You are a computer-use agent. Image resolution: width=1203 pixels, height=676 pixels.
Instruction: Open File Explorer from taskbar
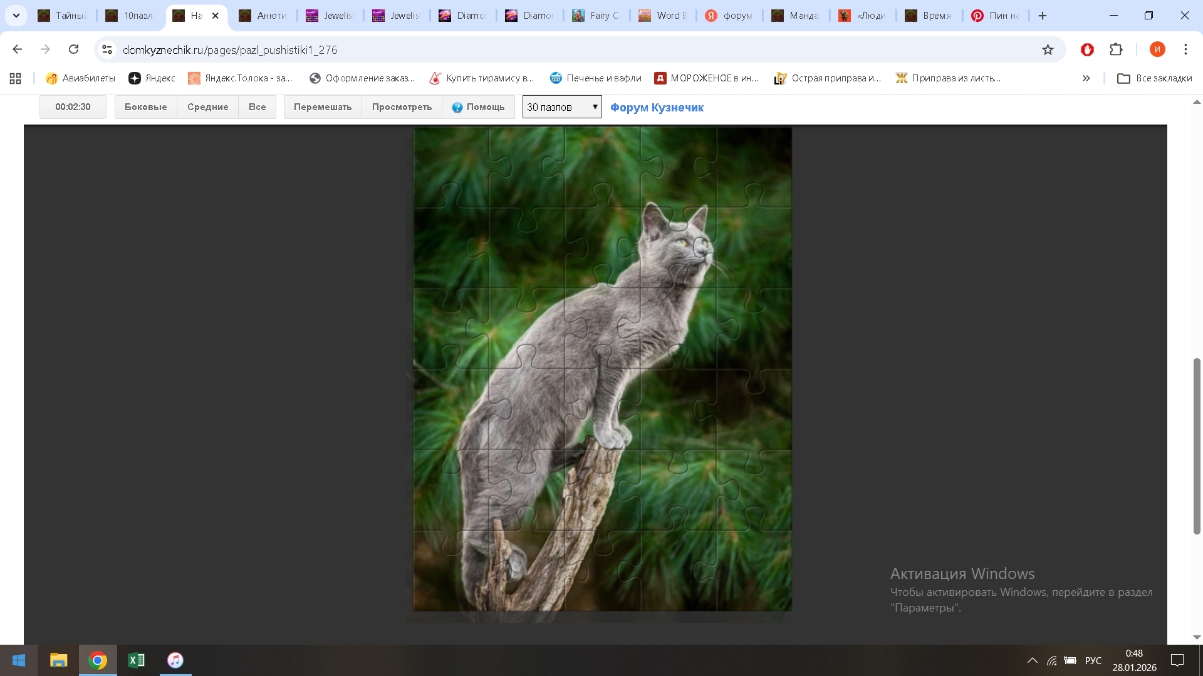pyautogui.click(x=58, y=660)
